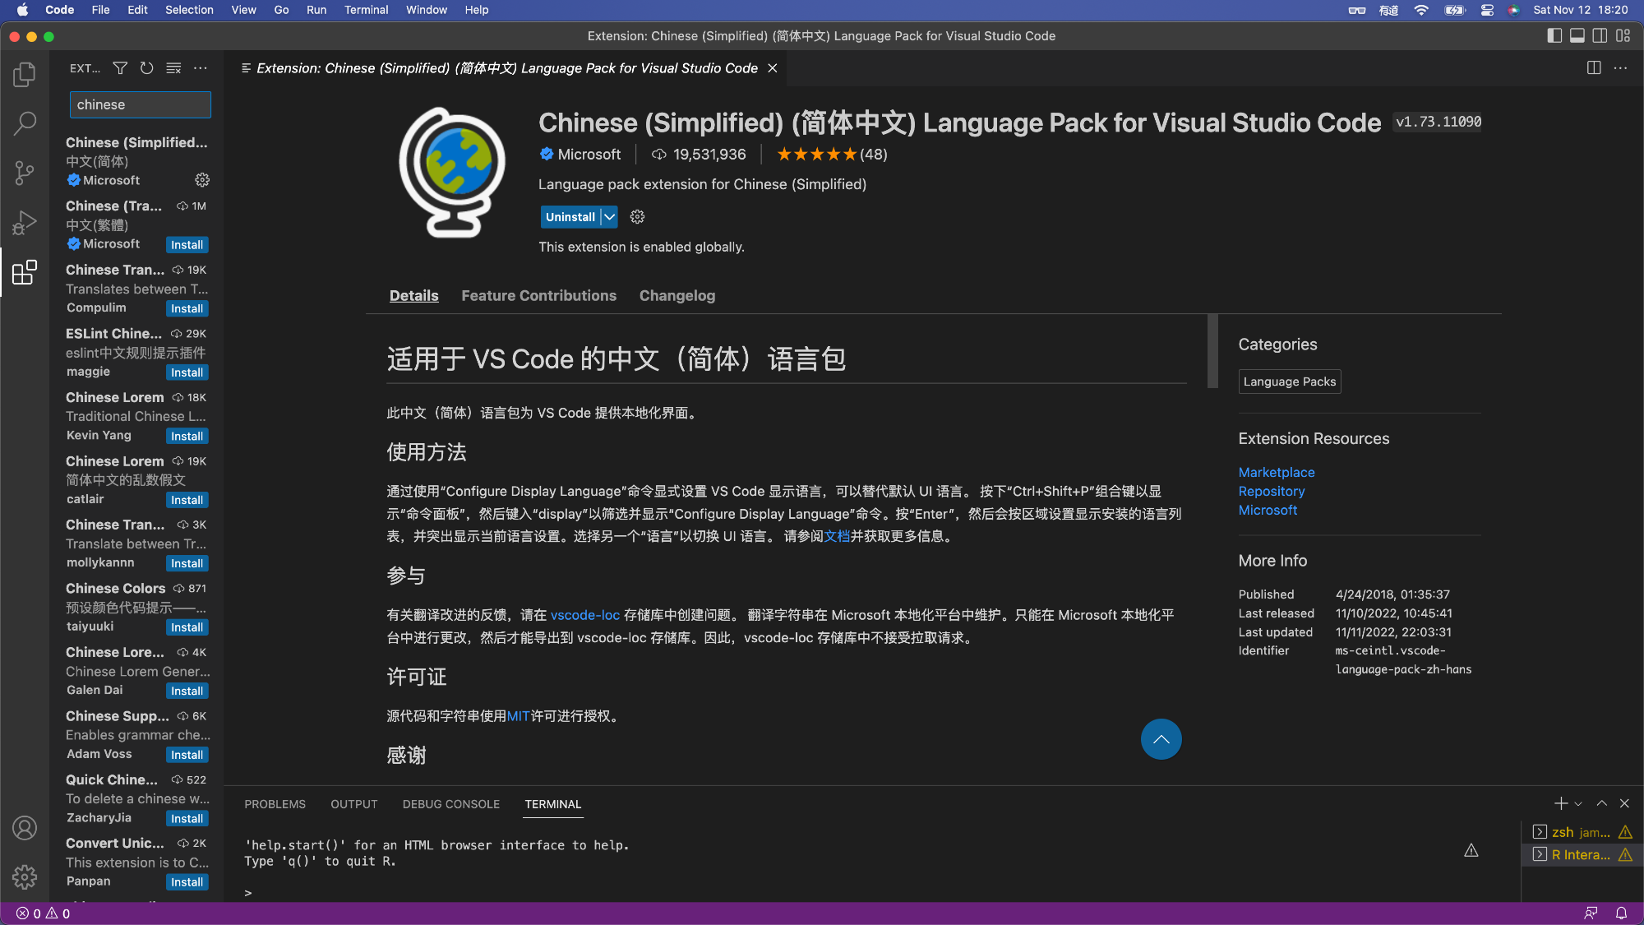Image resolution: width=1644 pixels, height=925 pixels.
Task: Toggle the primary side bar layout icon
Action: pos(1554,35)
